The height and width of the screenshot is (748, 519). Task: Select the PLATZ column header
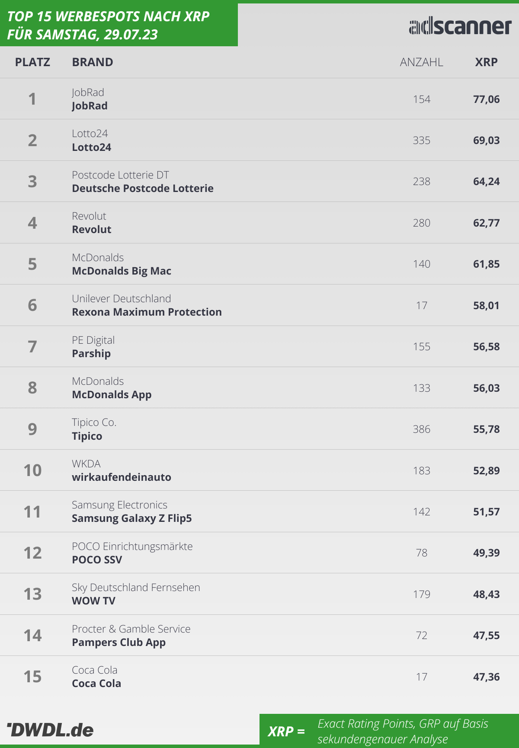[x=32, y=62]
